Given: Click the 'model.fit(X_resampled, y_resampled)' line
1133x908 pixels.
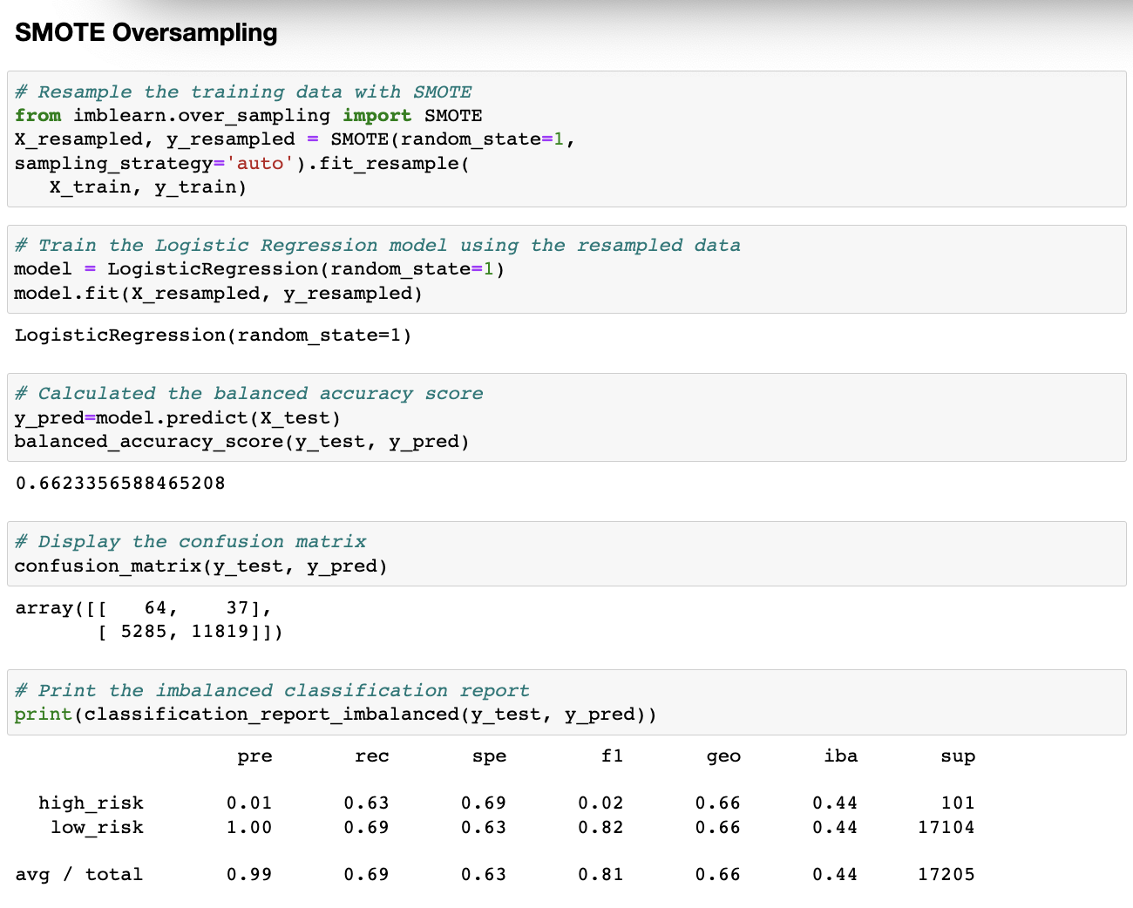Looking at the screenshot, I should pos(219,294).
